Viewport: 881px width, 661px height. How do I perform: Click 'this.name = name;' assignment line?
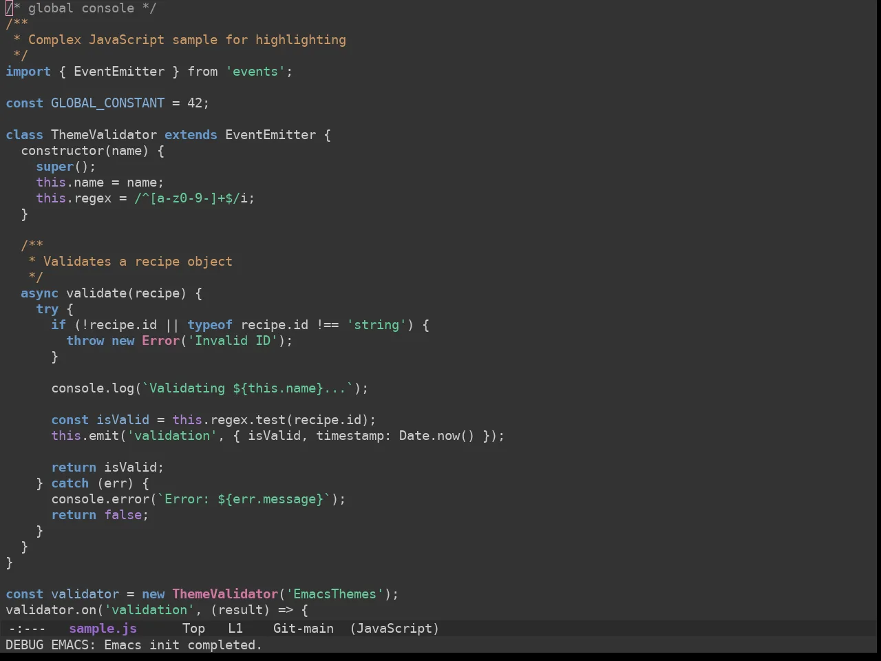tap(100, 182)
